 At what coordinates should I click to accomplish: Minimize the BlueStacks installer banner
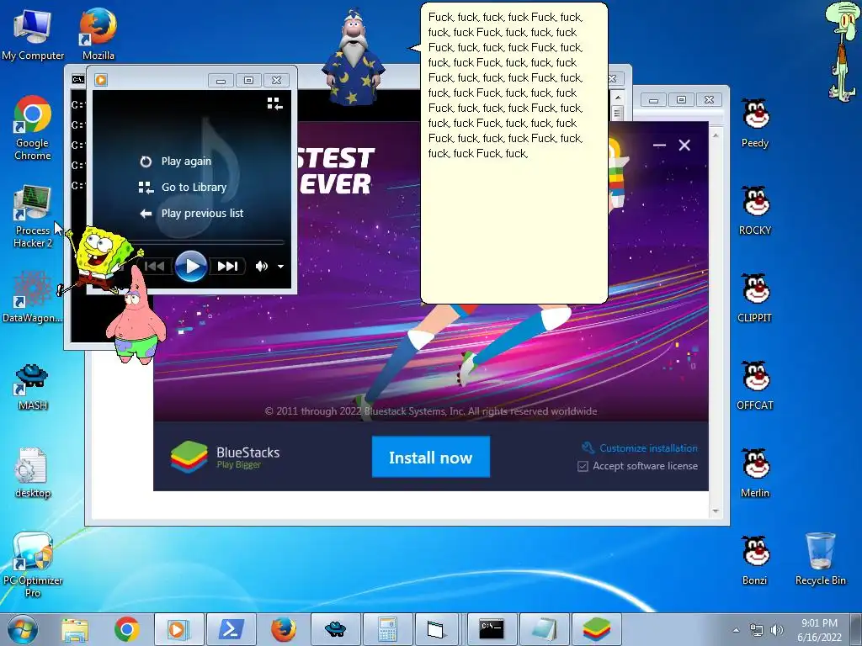659,145
